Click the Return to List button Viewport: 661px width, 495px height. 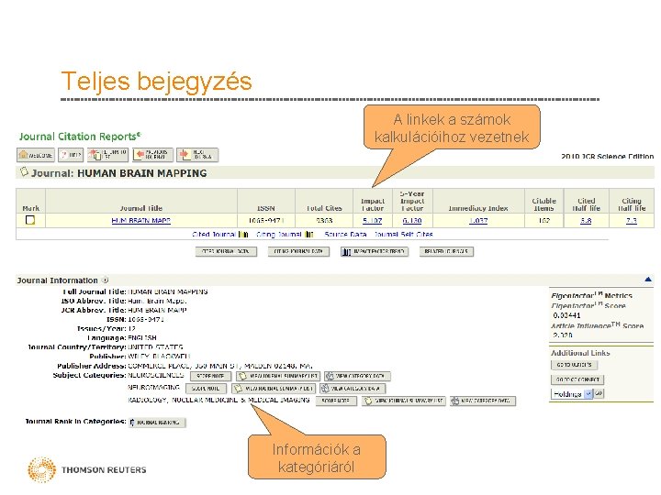(108, 155)
